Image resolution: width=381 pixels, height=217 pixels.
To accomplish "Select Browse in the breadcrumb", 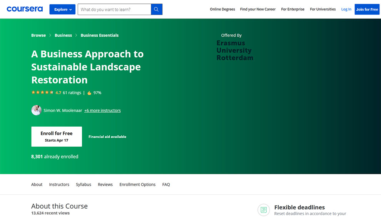I will click(38, 35).
